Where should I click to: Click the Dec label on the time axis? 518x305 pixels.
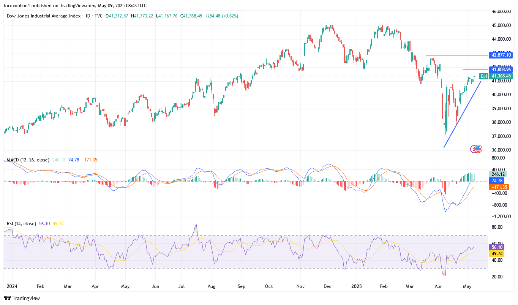(x=327, y=286)
